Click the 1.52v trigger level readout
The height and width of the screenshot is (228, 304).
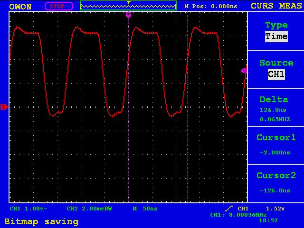point(275,209)
